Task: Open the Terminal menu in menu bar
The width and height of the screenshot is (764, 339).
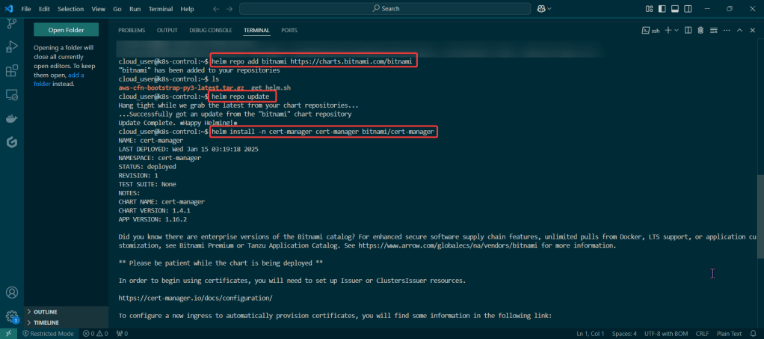Action: 160,9
